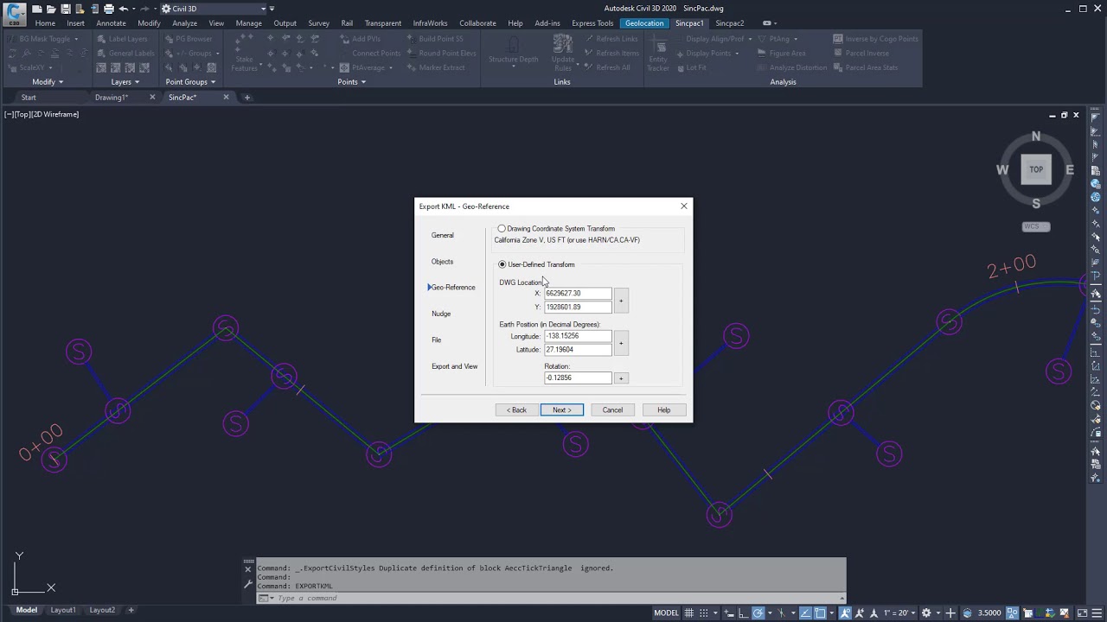Toggle grid display in status bar
This screenshot has height=622, width=1107.
point(689,612)
